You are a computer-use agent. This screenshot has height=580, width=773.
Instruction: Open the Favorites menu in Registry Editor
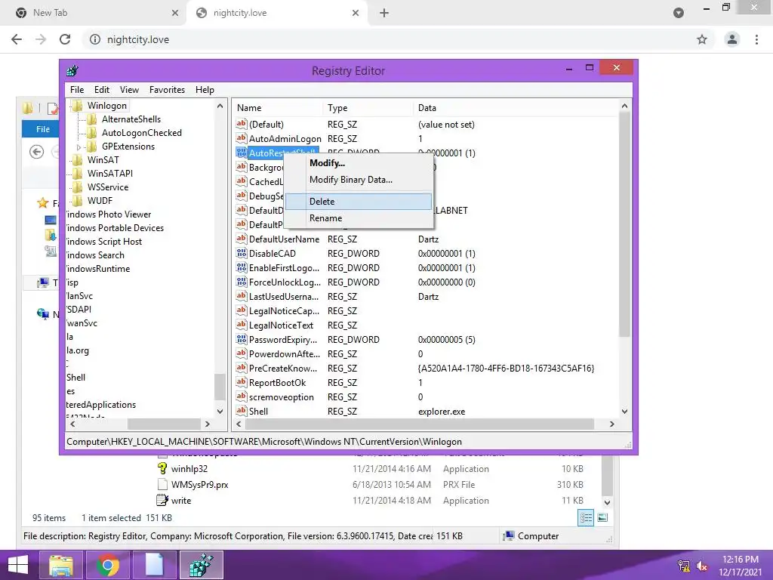pos(167,90)
